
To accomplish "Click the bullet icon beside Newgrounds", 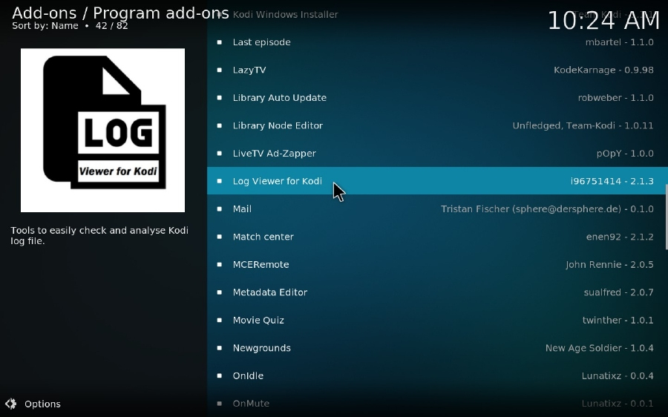I will 220,347.
